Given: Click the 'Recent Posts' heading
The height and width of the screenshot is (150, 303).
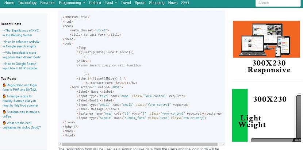Looking at the screenshot, I should click(11, 24).
